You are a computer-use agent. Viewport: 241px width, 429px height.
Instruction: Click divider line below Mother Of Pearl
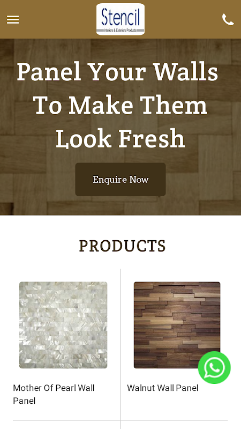66,420
